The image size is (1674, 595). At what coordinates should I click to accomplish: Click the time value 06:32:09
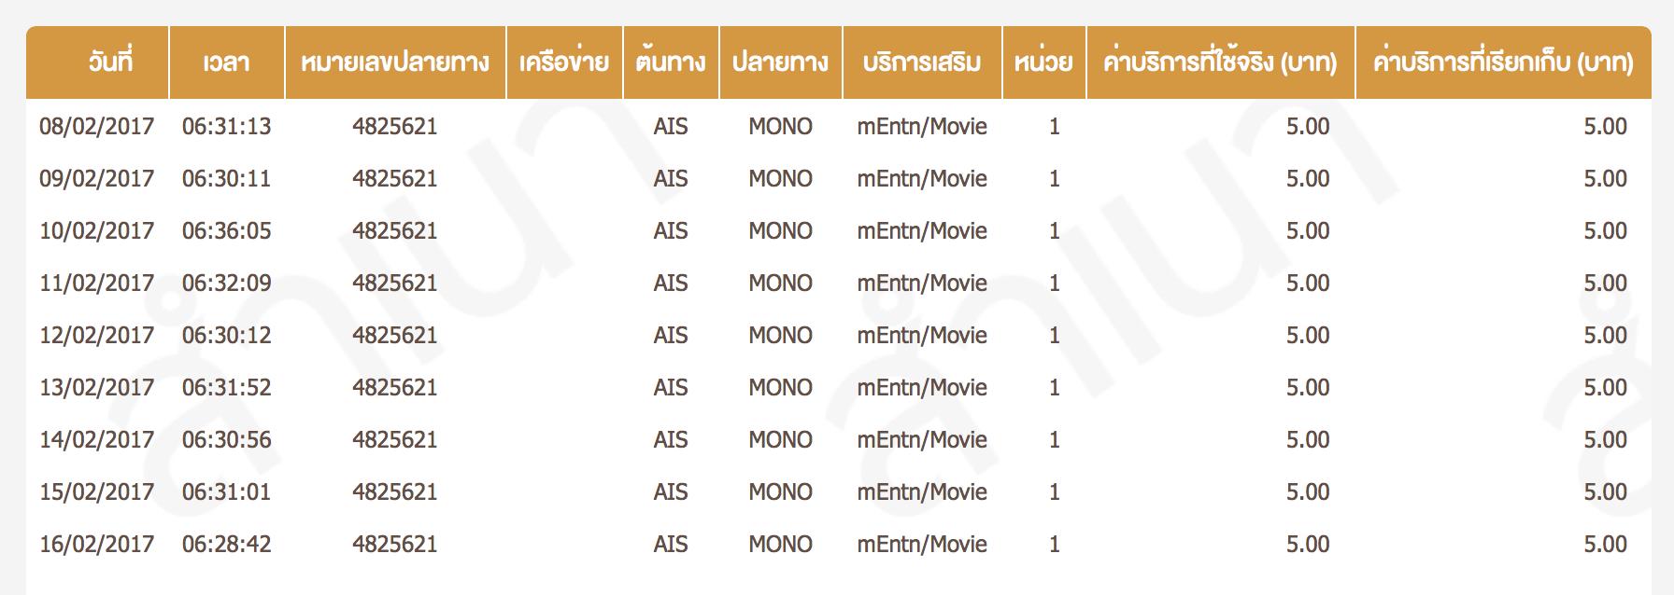227,284
